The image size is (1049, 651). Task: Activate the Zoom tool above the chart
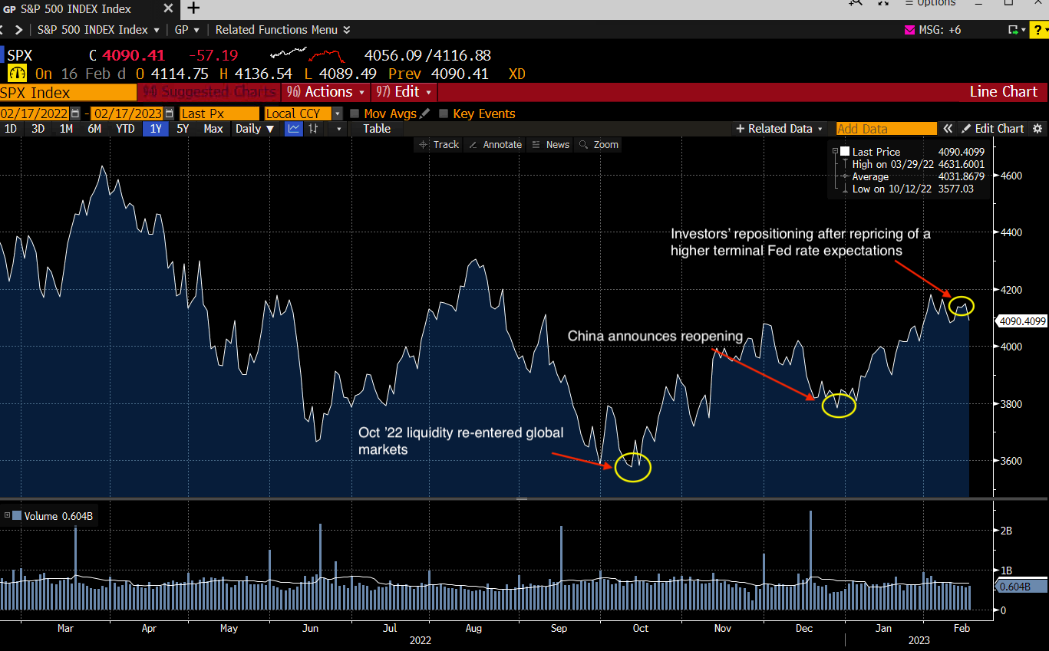click(x=598, y=144)
